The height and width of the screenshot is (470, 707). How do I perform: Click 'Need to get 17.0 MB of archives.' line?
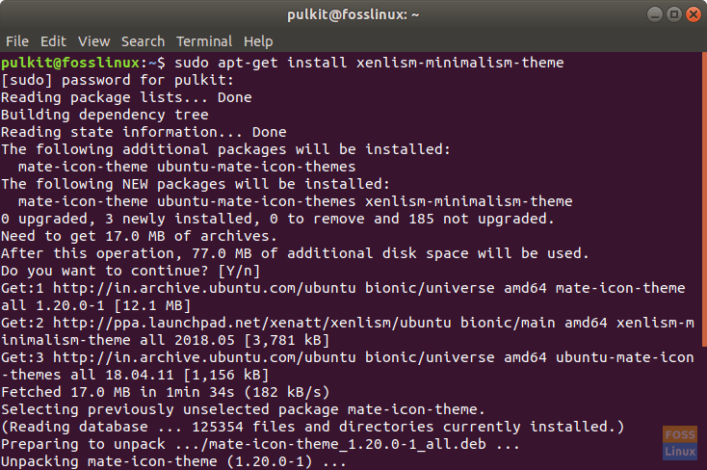(x=139, y=236)
